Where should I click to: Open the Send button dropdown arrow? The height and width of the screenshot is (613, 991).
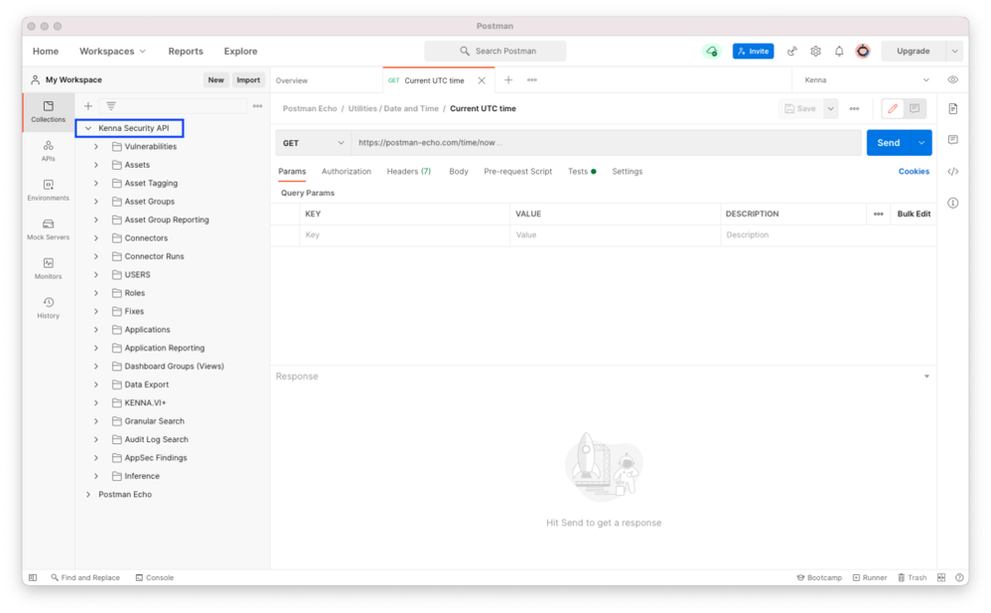921,143
